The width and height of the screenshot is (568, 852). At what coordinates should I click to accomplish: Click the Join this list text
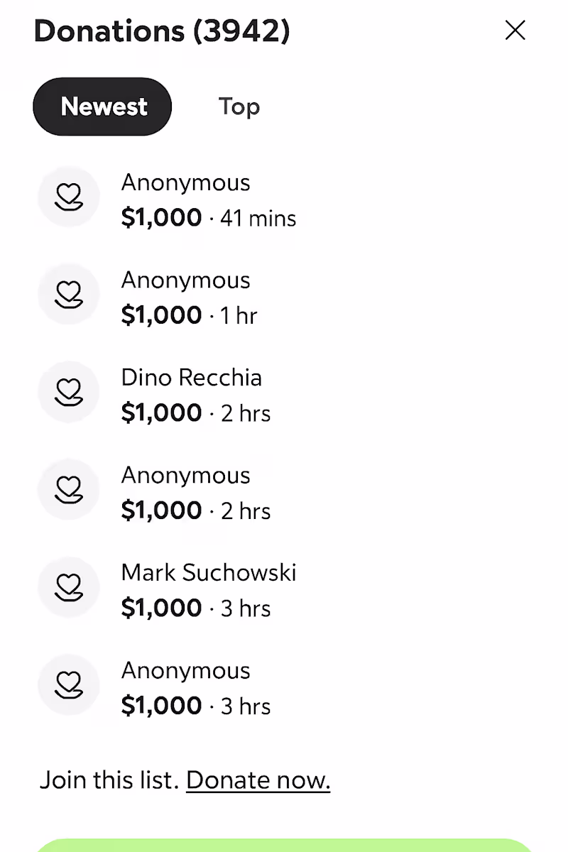coord(109,780)
